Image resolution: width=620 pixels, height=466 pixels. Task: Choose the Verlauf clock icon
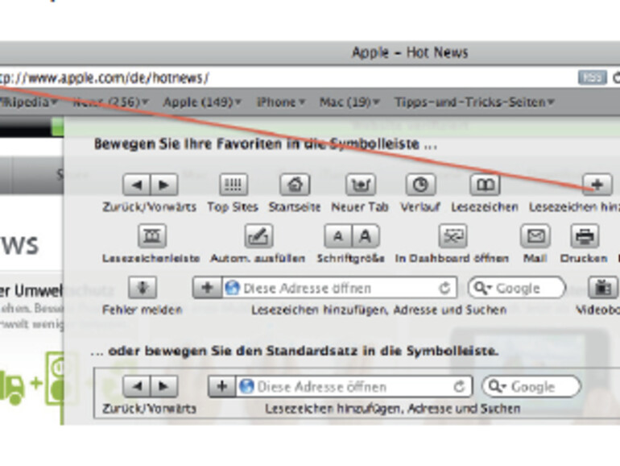420,185
